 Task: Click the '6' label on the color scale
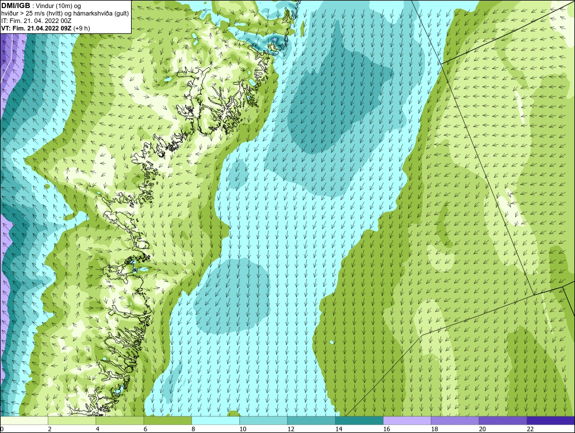click(145, 430)
